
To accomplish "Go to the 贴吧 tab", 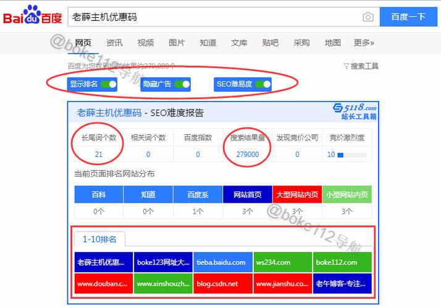I will 271,43.
